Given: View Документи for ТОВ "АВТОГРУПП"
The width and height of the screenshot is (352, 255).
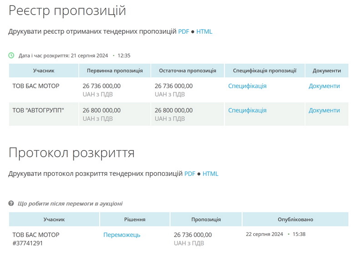Looking at the screenshot, I should (x=324, y=110).
